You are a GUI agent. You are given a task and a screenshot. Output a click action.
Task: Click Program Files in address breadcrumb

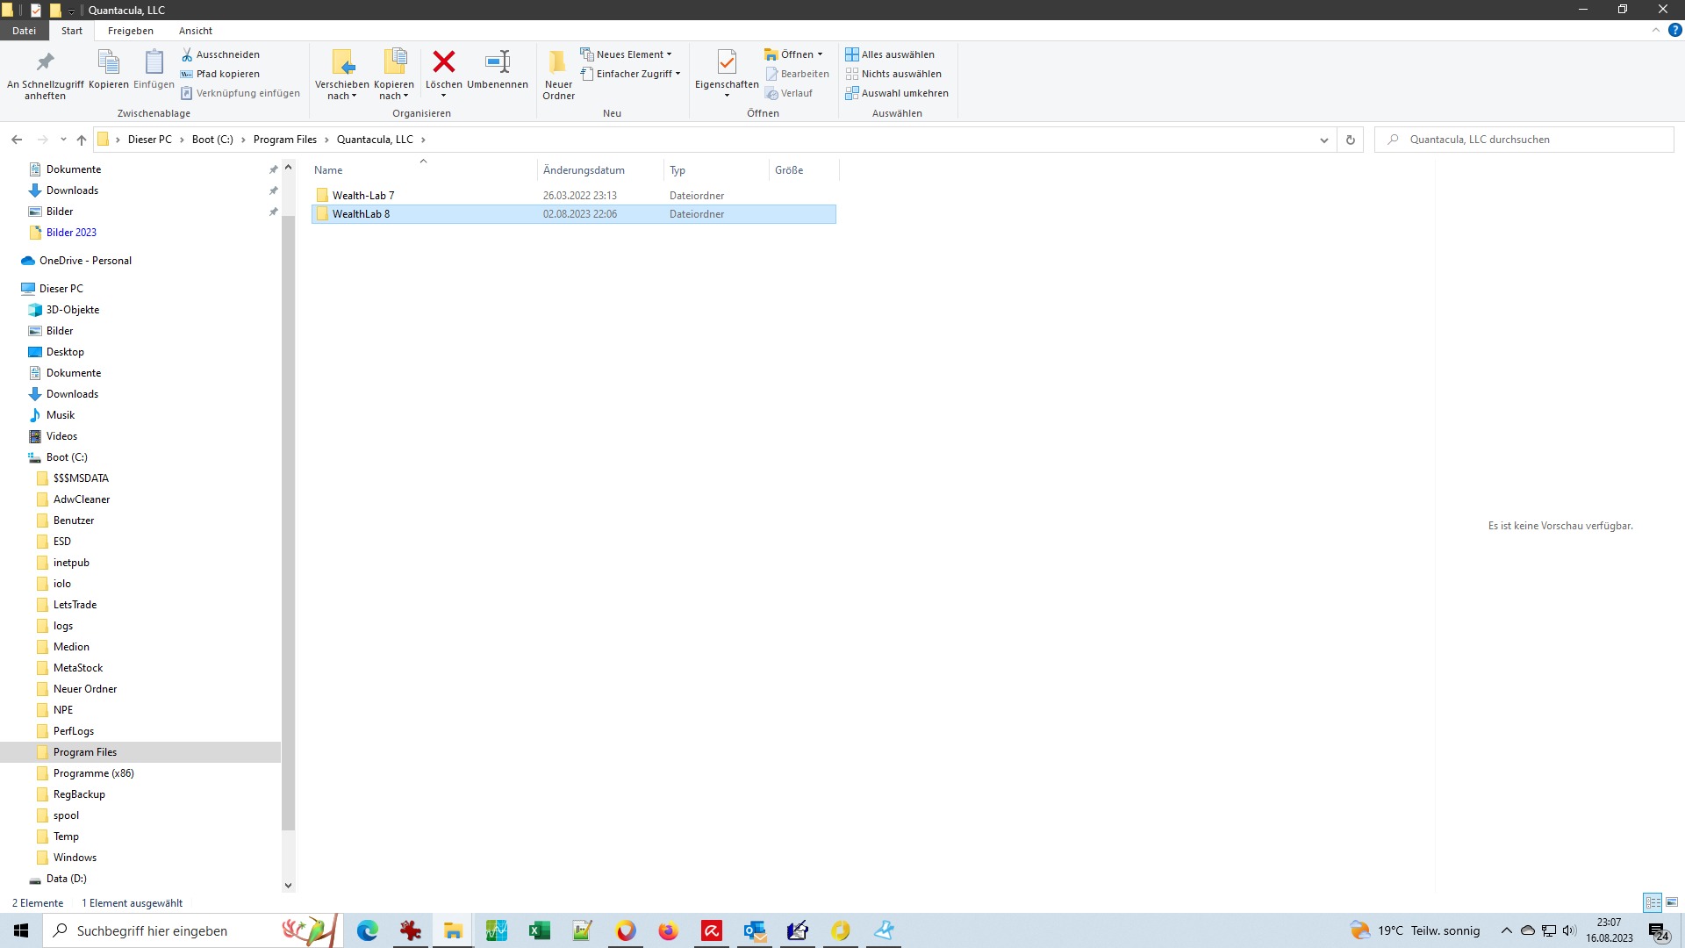285,140
